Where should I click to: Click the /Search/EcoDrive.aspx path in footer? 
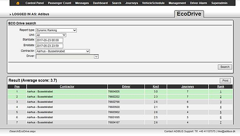click(23, 131)
